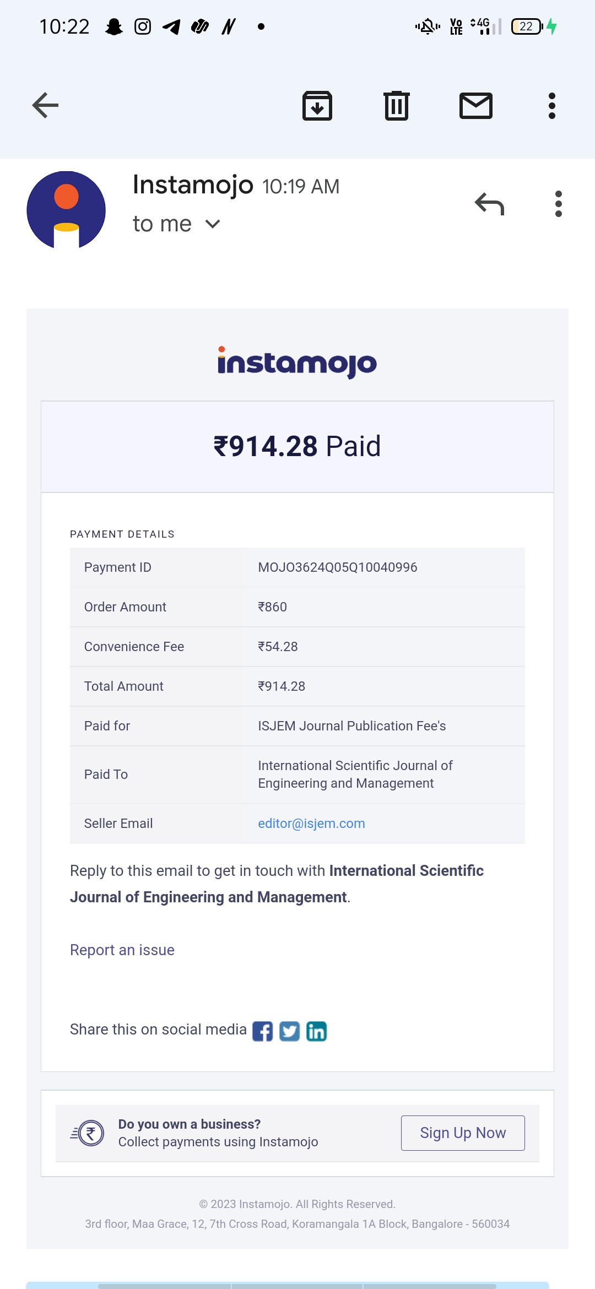Open the editor@isjem.com email link

311,824
